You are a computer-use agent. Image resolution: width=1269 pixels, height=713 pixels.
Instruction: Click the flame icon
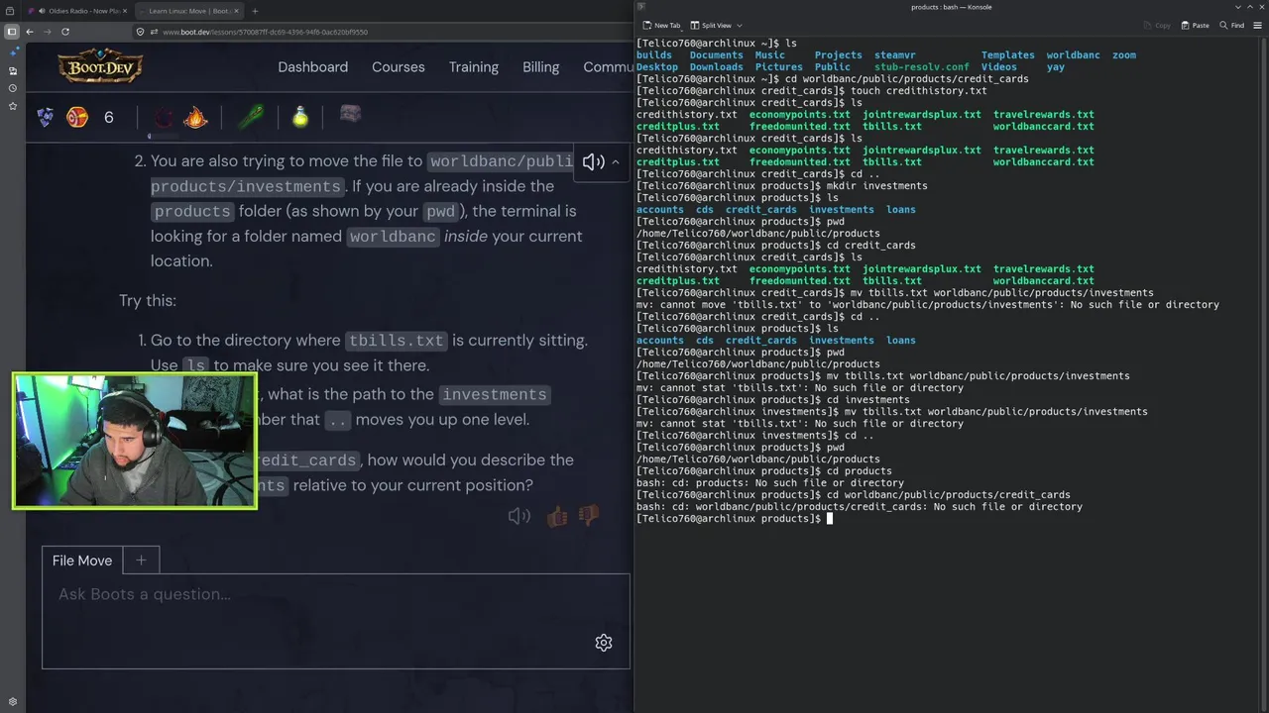(x=196, y=117)
